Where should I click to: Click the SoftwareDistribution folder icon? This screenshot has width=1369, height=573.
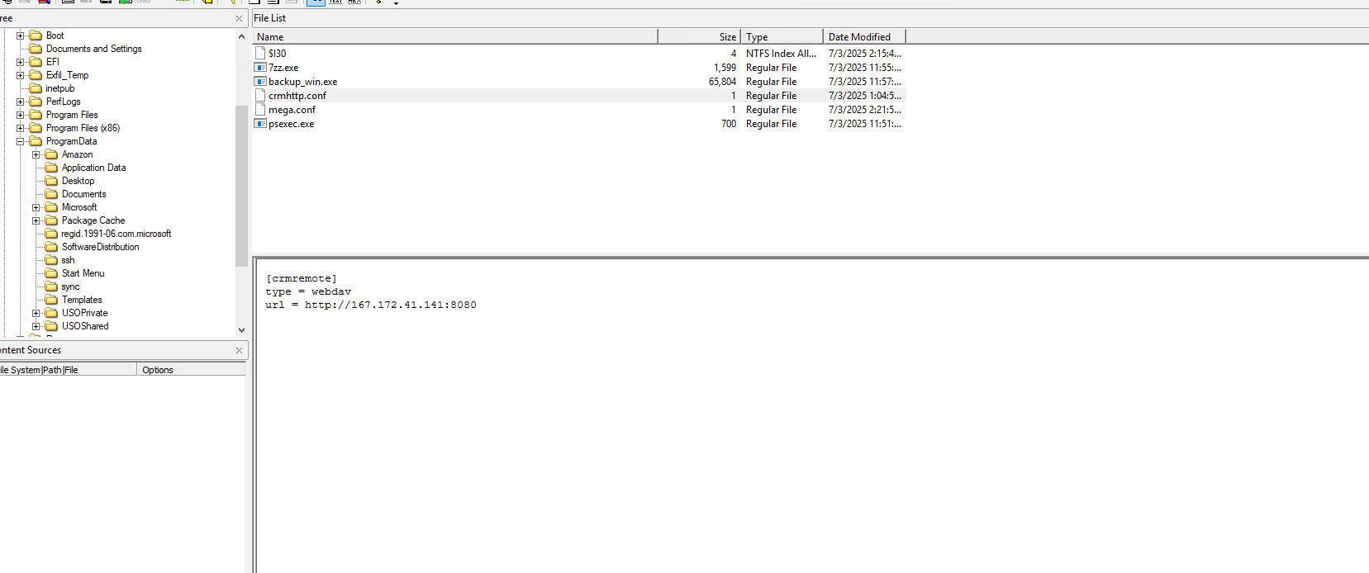coord(51,247)
